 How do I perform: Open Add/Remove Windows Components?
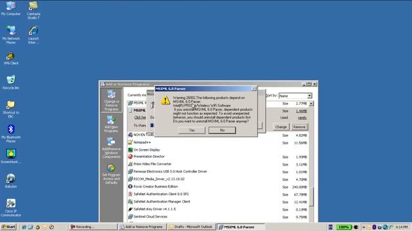coord(111,148)
